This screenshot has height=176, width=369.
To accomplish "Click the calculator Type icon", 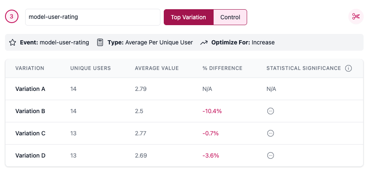I will 100,42.
